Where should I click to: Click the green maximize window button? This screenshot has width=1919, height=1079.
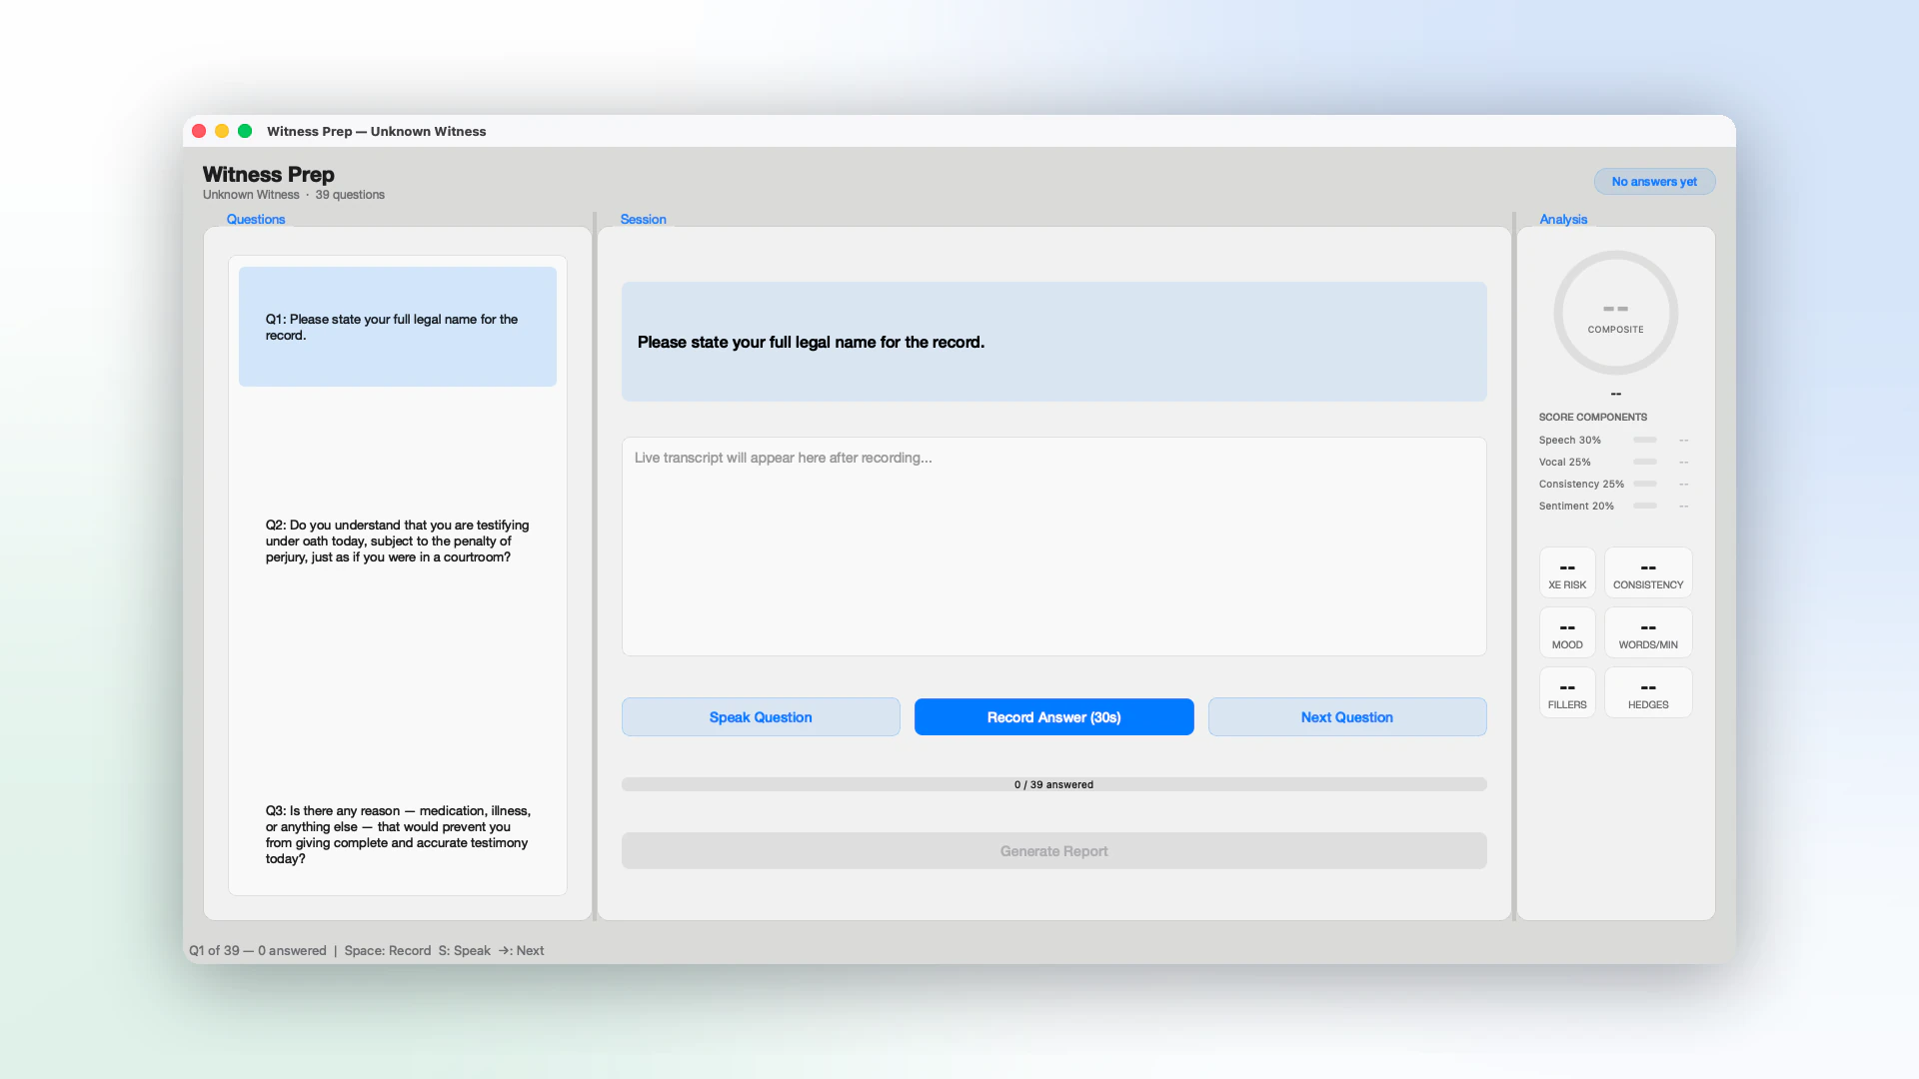click(x=245, y=131)
